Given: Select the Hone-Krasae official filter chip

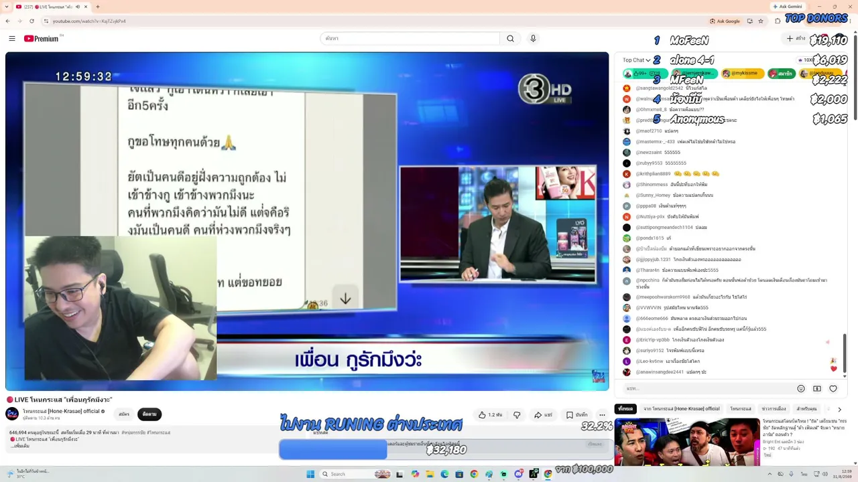Looking at the screenshot, I should point(682,409).
